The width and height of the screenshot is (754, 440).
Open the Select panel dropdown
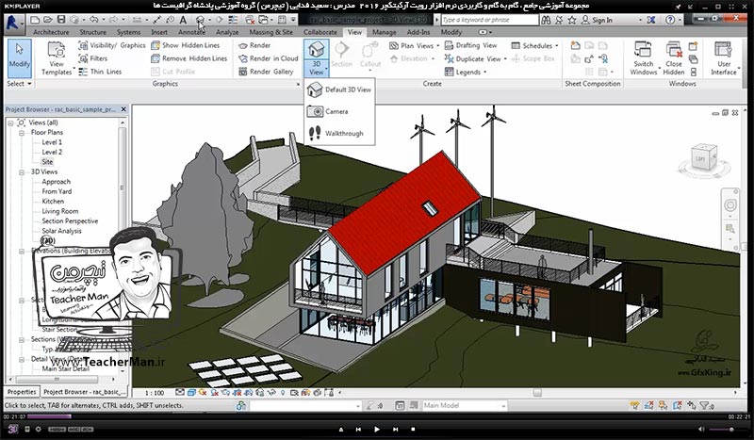pyautogui.click(x=19, y=84)
